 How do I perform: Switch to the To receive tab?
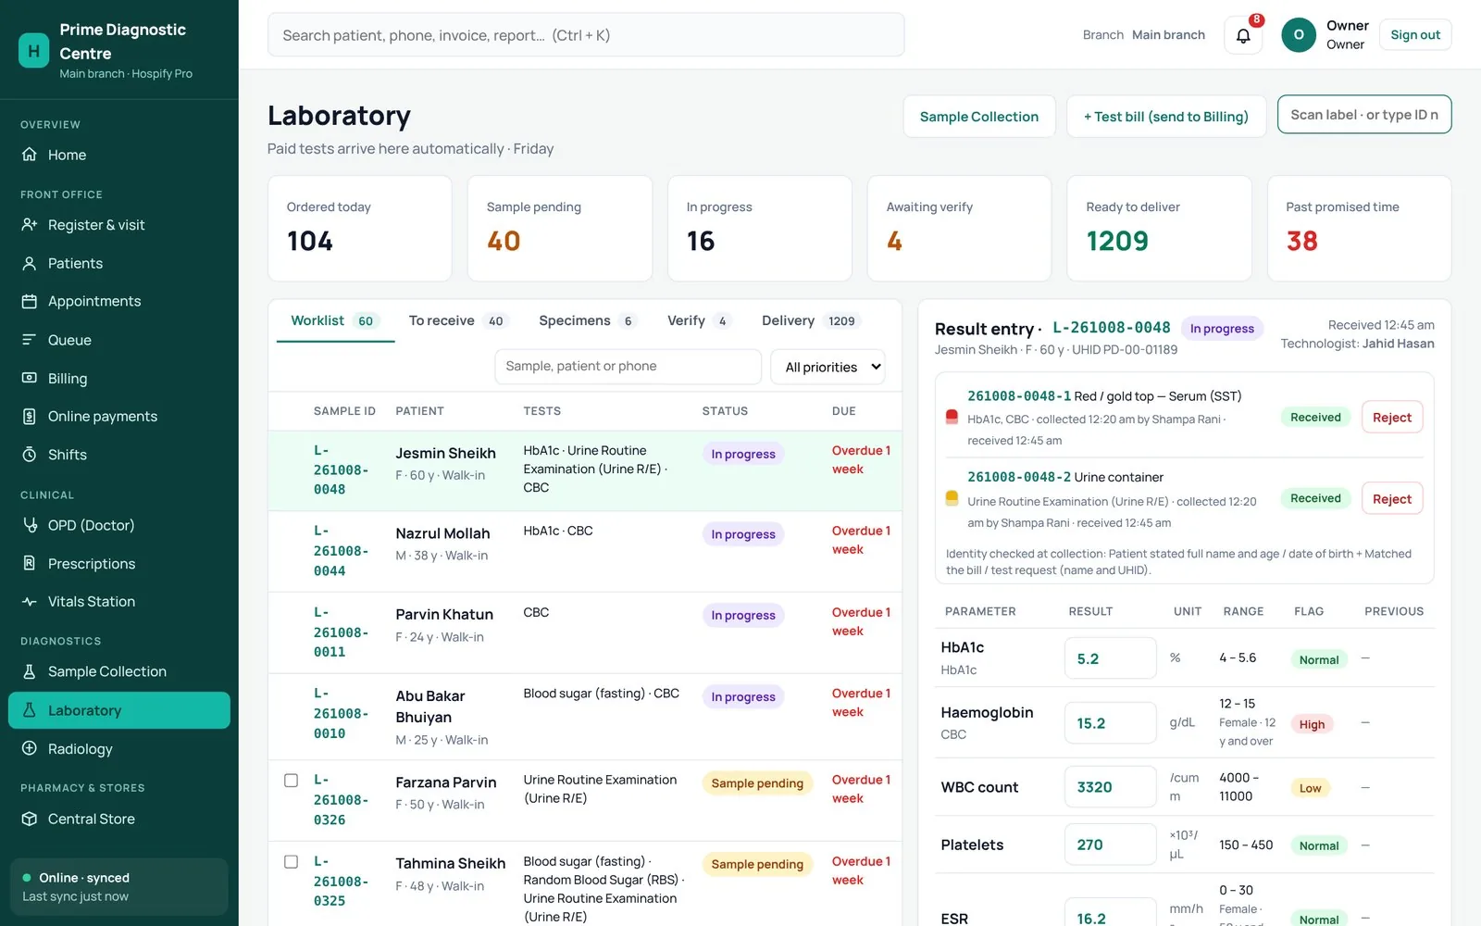[457, 320]
